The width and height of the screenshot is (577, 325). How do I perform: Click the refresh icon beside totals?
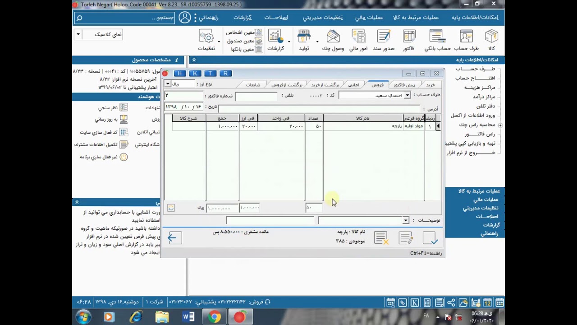point(171,208)
